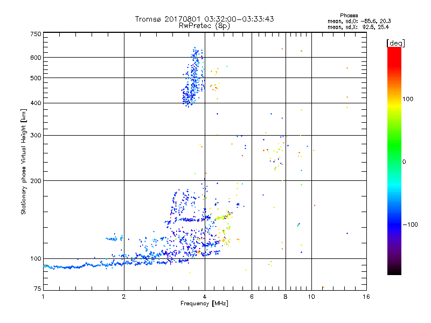Select the 'mean, sd,O: -85.6, 20.3' text
The height and width of the screenshot is (323, 431).
[x=359, y=21]
